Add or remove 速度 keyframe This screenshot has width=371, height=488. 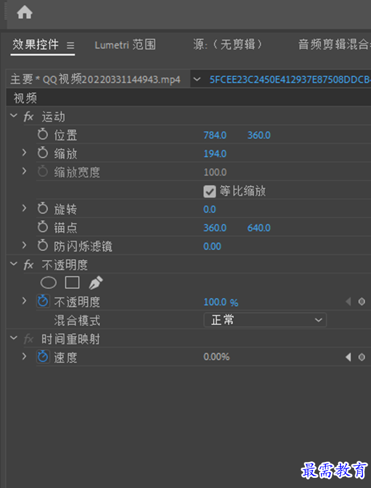[x=361, y=357]
